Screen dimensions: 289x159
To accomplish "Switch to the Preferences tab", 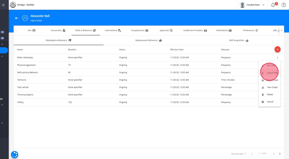I will 251,31.
